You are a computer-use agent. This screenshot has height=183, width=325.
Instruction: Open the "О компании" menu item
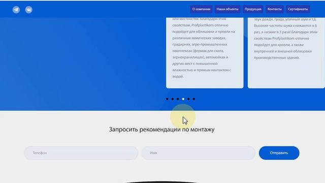tap(201, 9)
